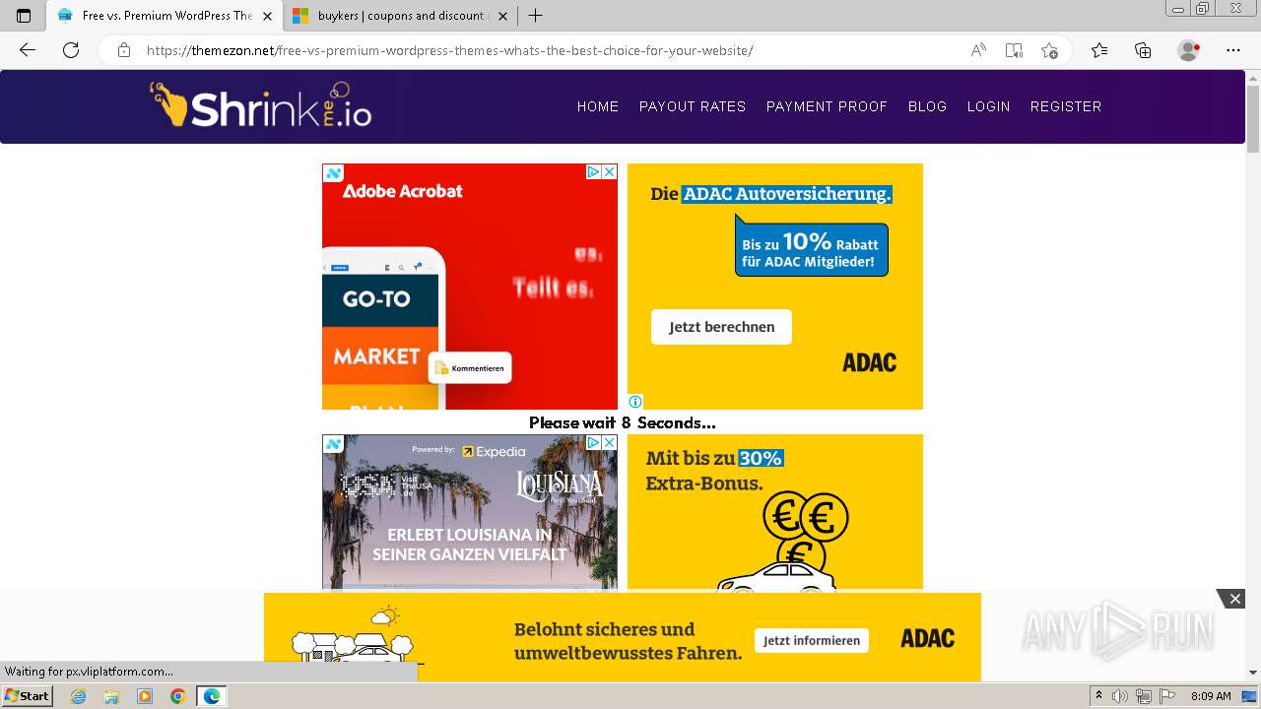Open the REGISTER page
Image resolution: width=1261 pixels, height=709 pixels.
[x=1066, y=106]
